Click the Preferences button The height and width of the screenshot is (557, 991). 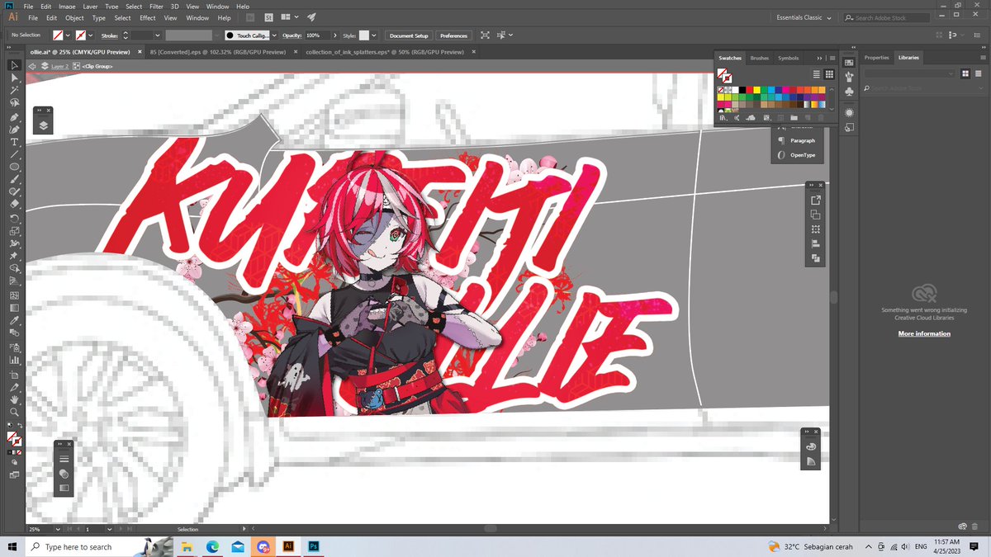click(x=453, y=35)
